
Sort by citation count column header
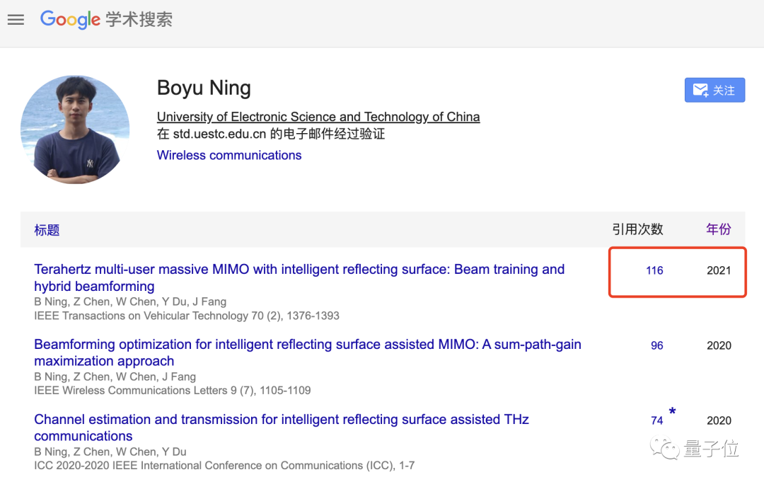pos(637,229)
